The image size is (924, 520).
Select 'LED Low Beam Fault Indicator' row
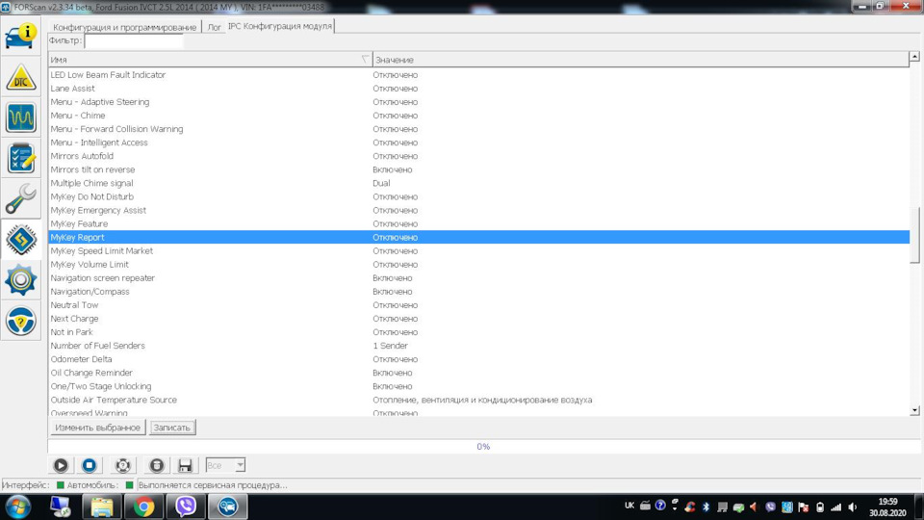coord(478,75)
